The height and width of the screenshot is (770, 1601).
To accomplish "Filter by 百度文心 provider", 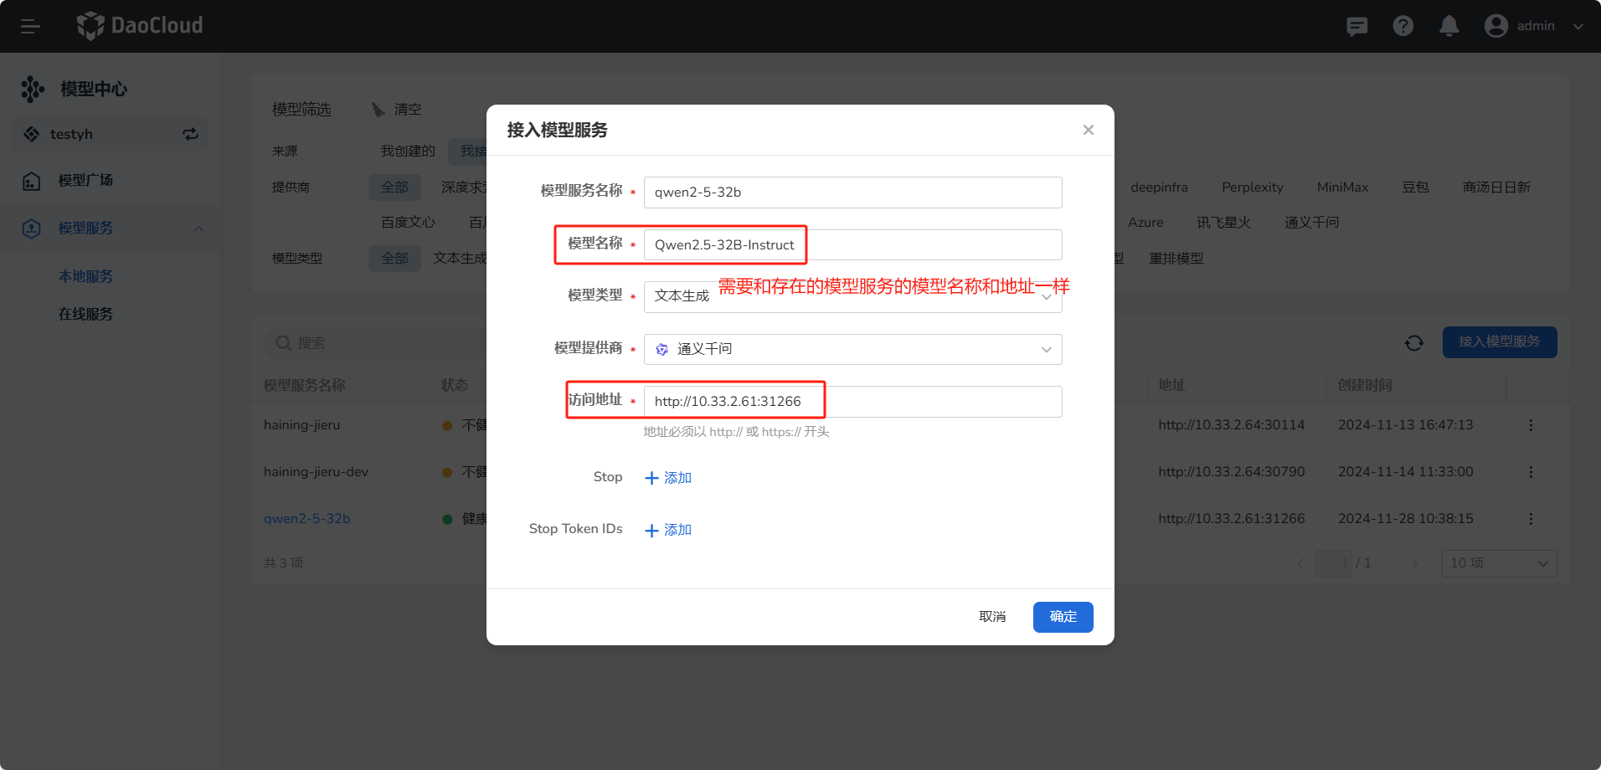I will coord(408,223).
